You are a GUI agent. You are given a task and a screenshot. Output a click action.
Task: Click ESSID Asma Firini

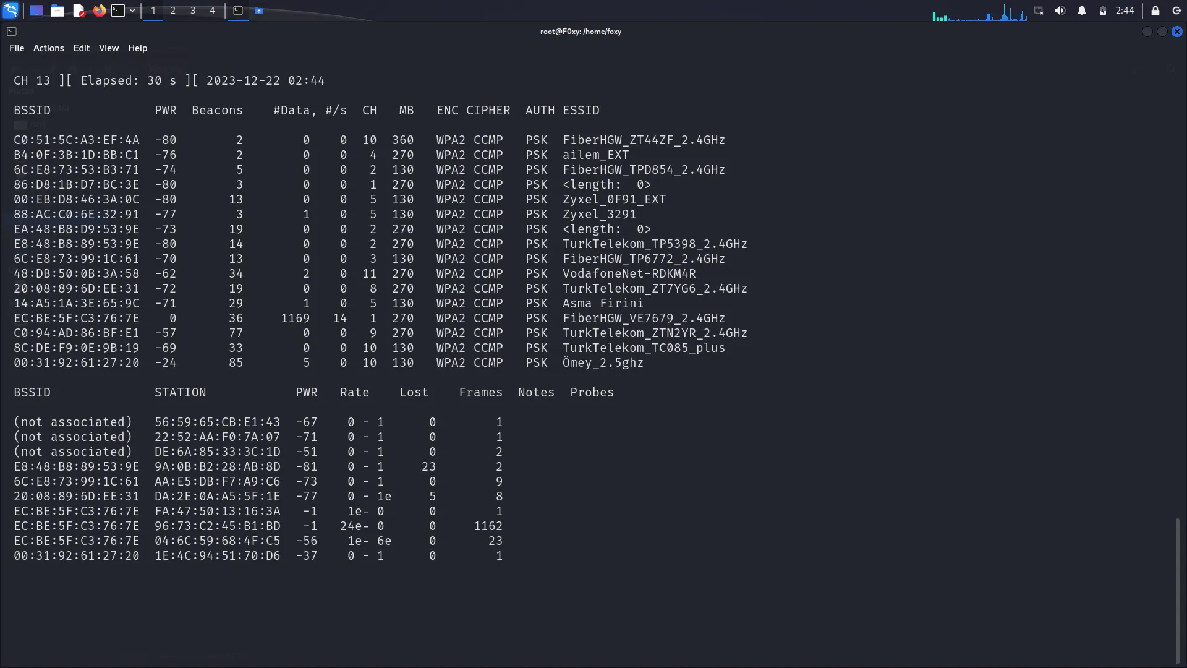(603, 304)
